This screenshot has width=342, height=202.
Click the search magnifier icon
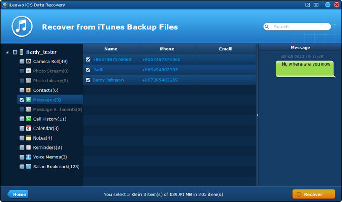coord(267,27)
